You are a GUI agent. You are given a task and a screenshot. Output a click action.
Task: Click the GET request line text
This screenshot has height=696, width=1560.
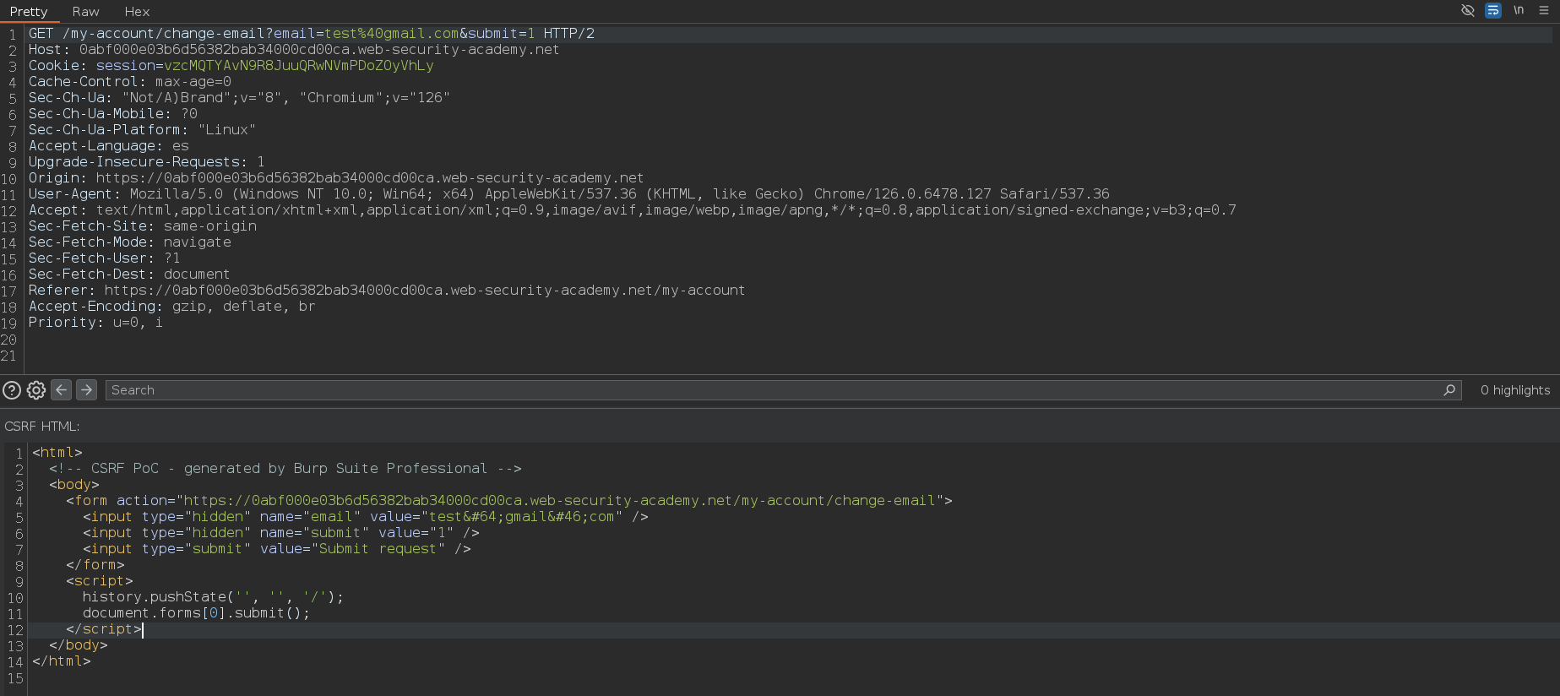pyautogui.click(x=312, y=34)
